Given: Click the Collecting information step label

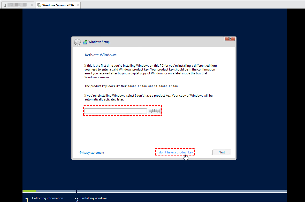Looking at the screenshot, I should click(48, 198).
